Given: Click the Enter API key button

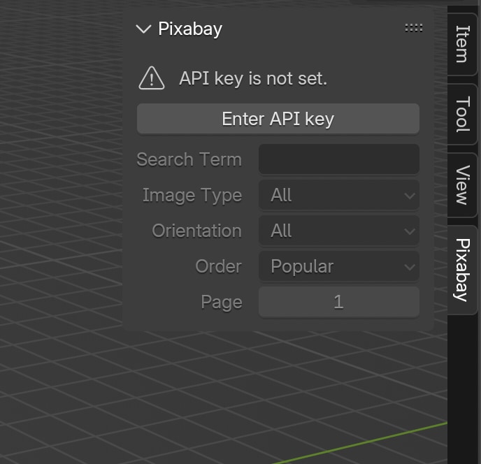Looking at the screenshot, I should tap(278, 119).
